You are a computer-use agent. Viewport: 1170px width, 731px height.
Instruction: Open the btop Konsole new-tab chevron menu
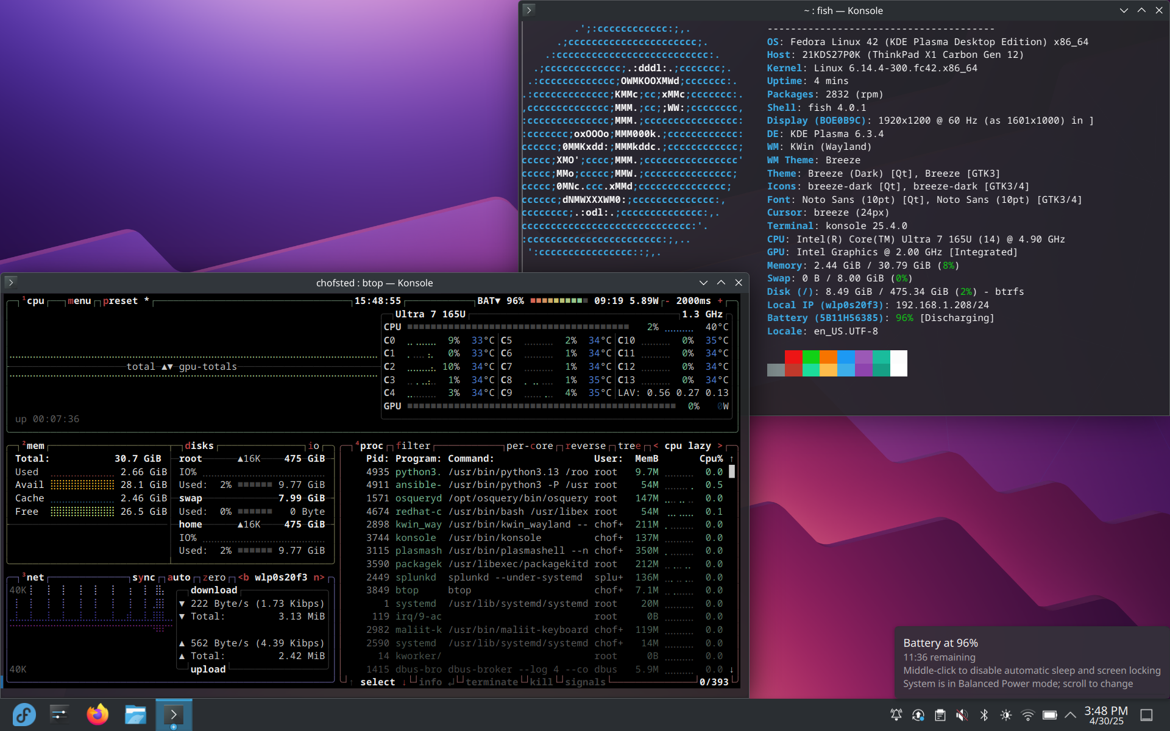(x=11, y=283)
